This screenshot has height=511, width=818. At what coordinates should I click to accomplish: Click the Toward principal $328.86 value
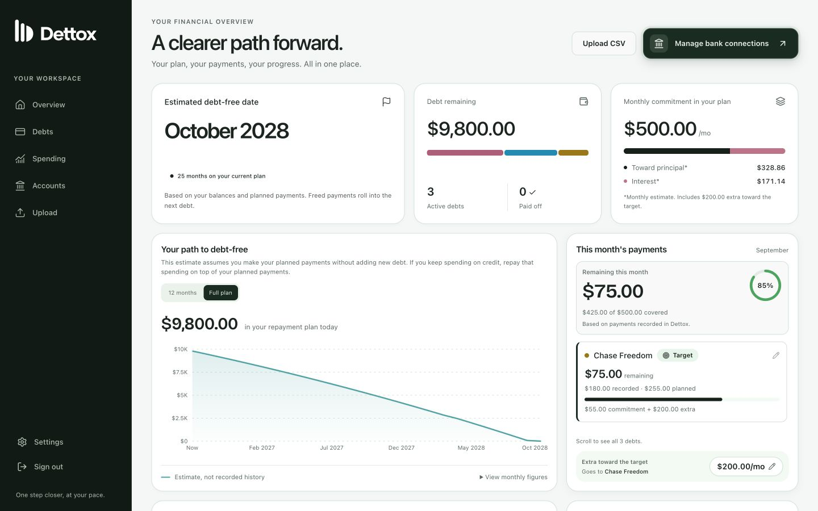tap(771, 168)
